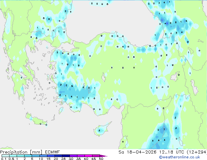This screenshot has height=160, width=207.
Task: Click the '20' legend label
Action: (x=56, y=159)
